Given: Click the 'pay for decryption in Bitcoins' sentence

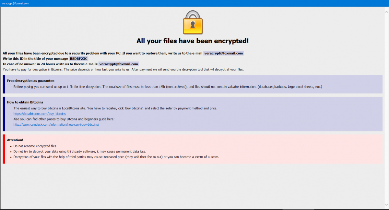Looking at the screenshot, I should (123, 69).
